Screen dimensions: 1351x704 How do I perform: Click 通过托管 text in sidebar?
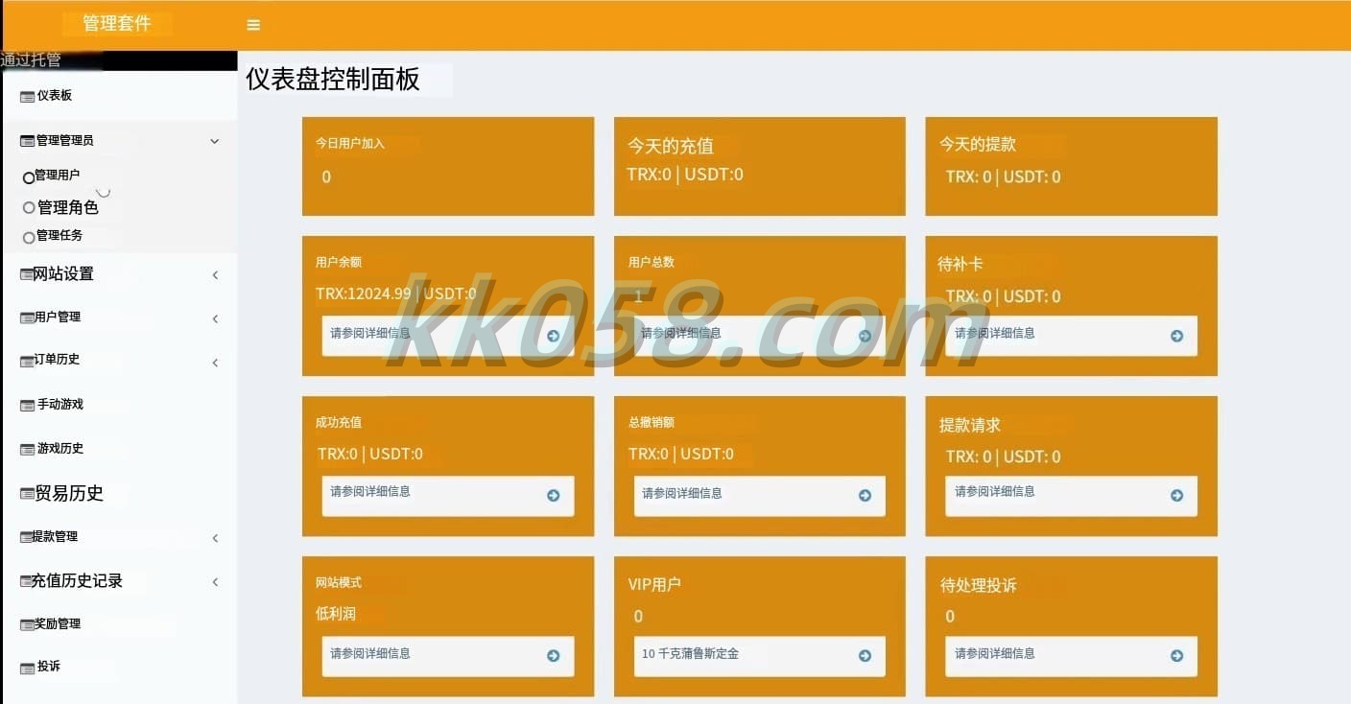point(31,59)
